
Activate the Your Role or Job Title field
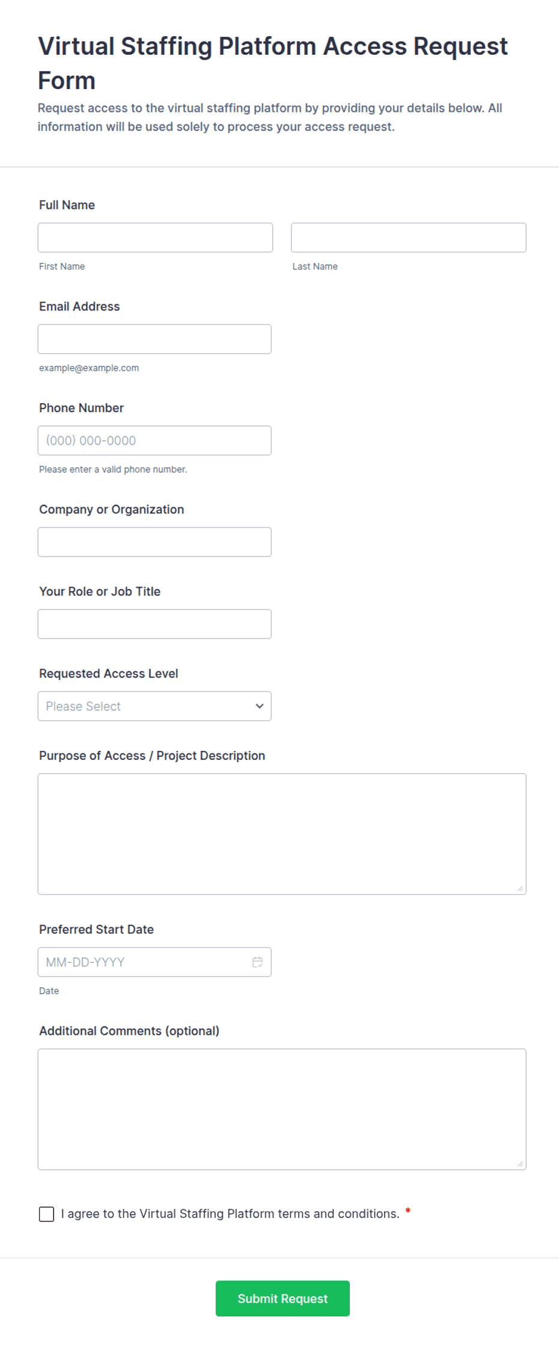(154, 624)
